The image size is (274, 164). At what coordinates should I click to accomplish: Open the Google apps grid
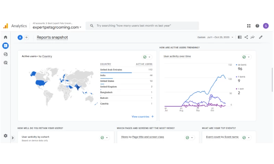[x=249, y=26]
